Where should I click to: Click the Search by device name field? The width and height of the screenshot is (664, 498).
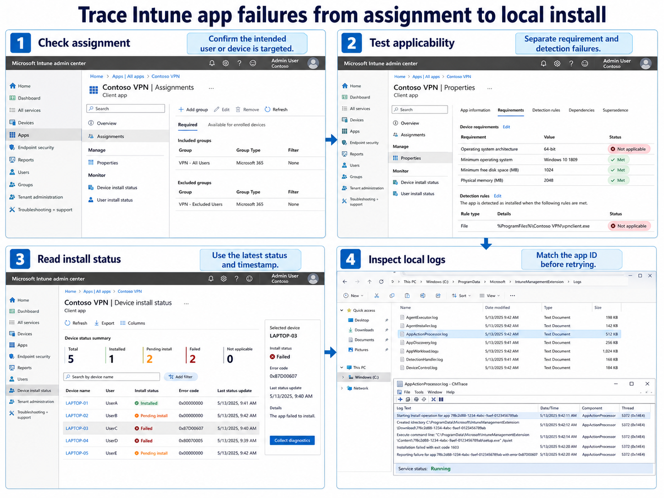click(x=111, y=377)
